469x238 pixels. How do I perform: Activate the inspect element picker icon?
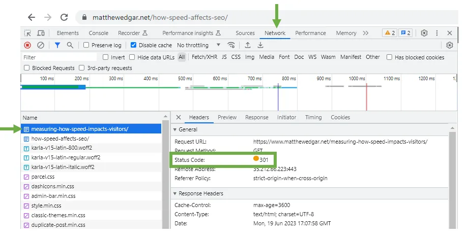tap(27, 33)
